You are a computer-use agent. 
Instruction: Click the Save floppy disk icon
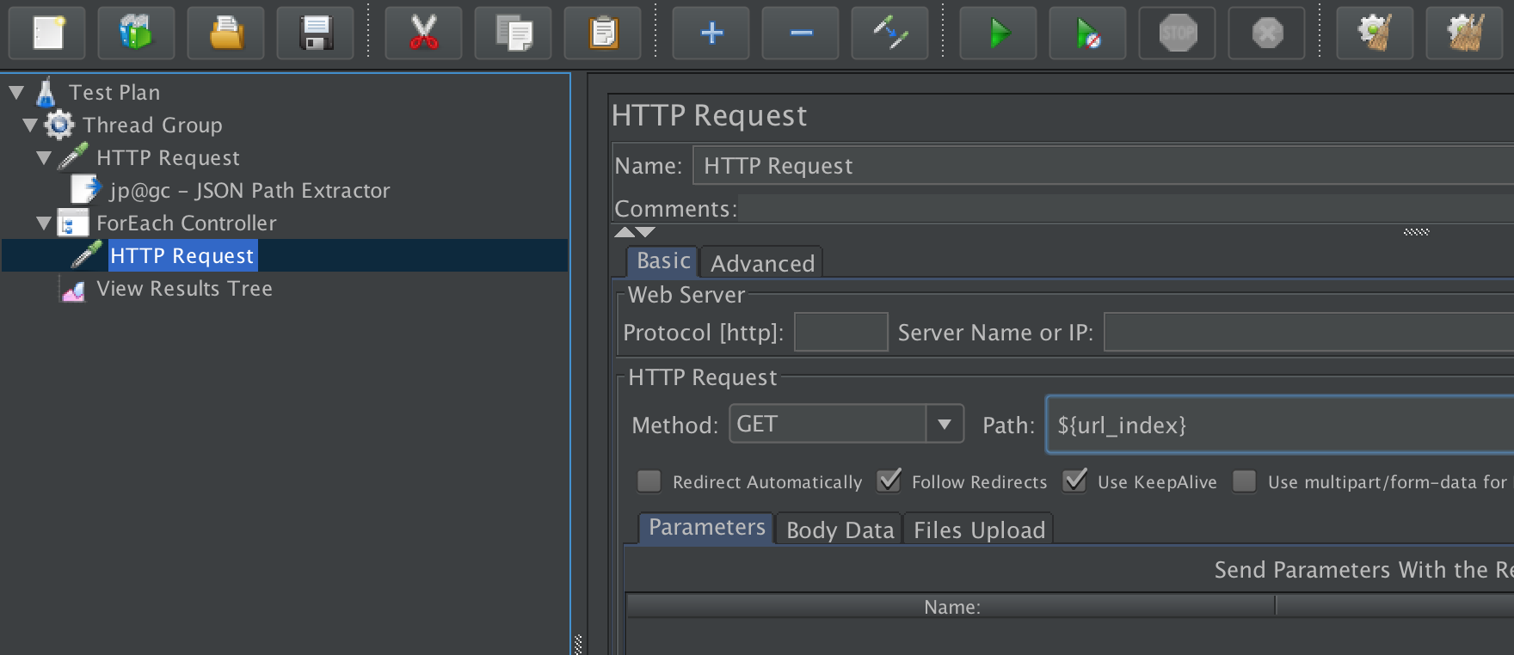tap(315, 34)
